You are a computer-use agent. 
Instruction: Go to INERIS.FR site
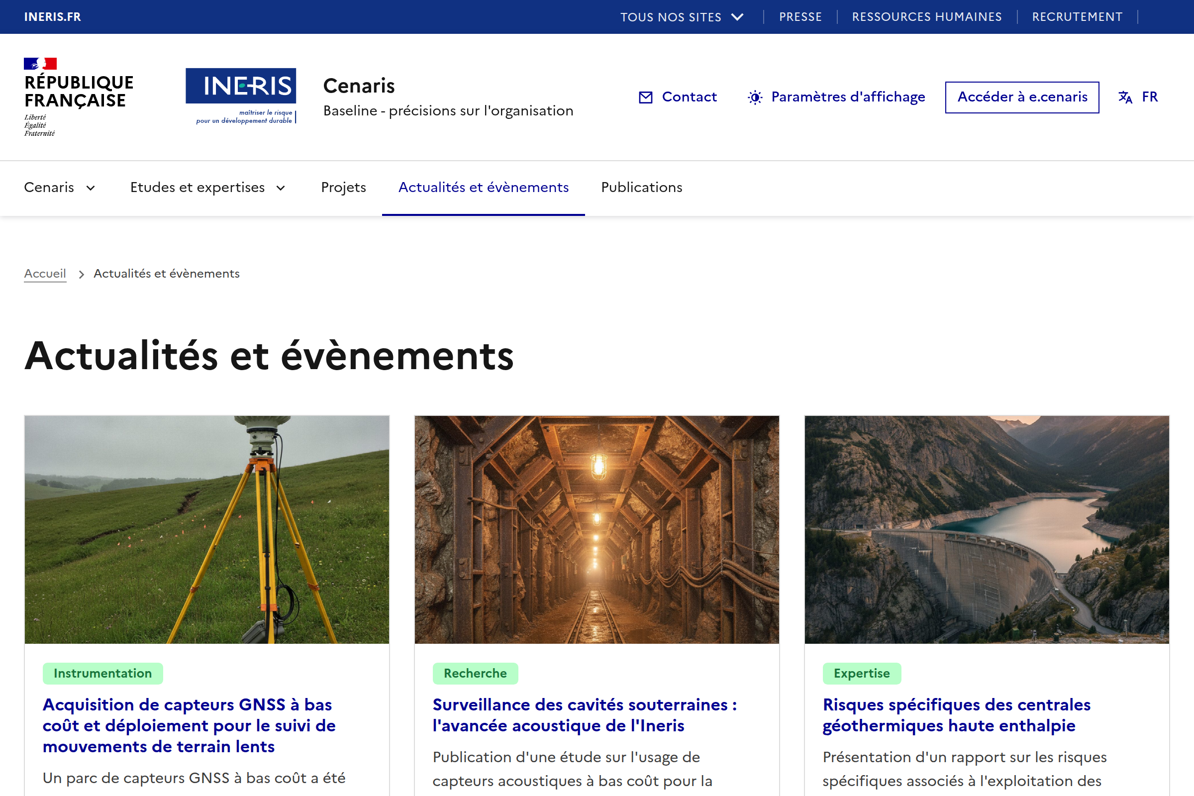[52, 17]
